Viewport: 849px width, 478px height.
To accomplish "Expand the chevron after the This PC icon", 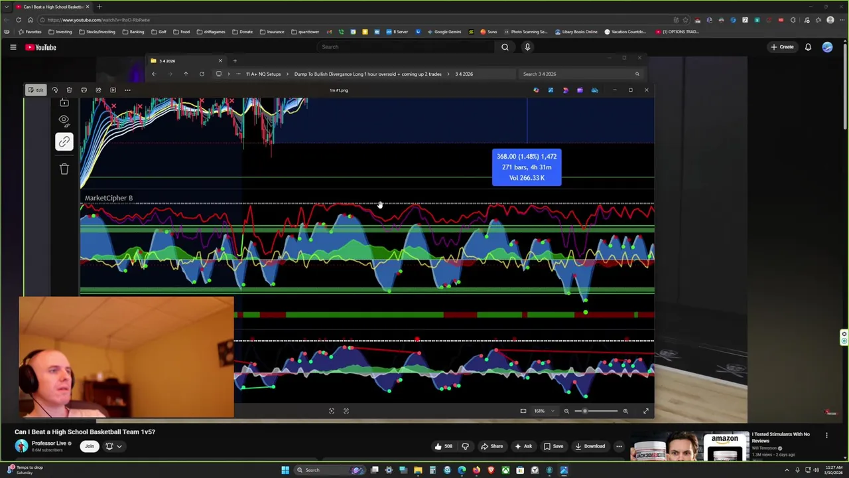I will [x=229, y=74].
